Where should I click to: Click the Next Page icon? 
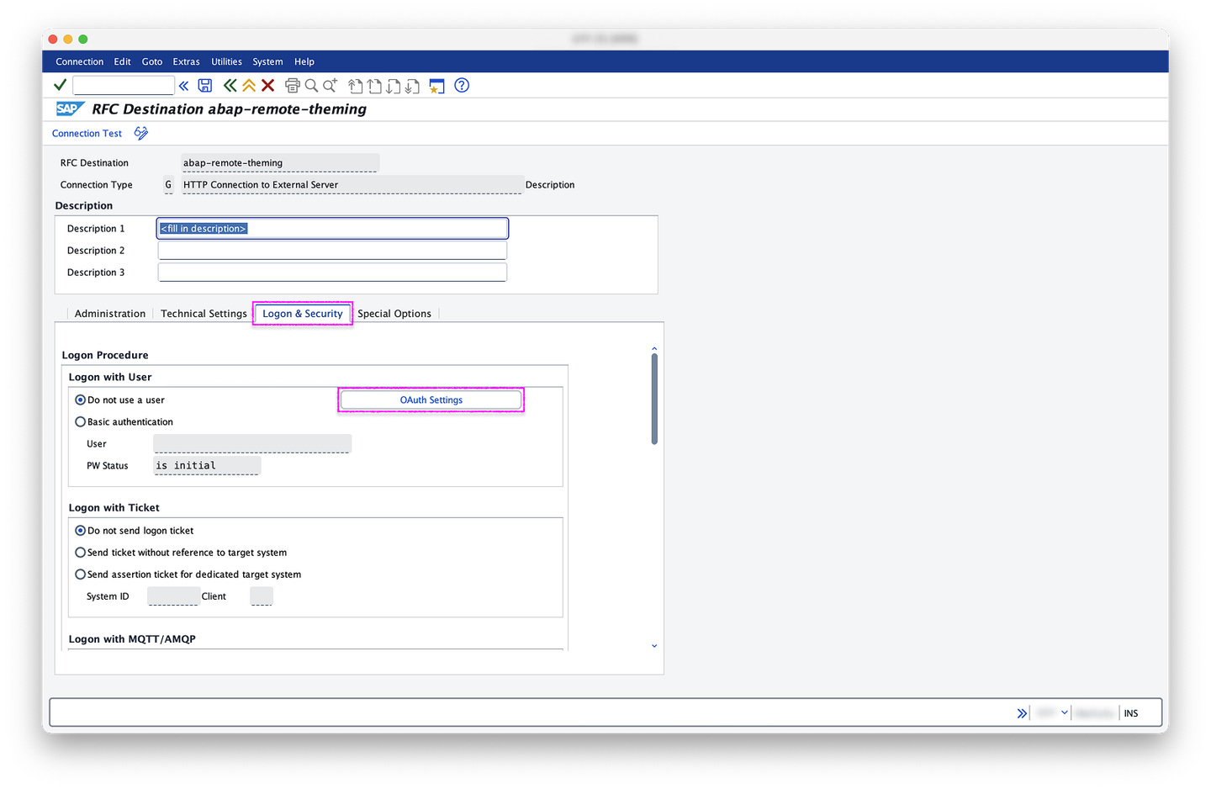tap(393, 86)
